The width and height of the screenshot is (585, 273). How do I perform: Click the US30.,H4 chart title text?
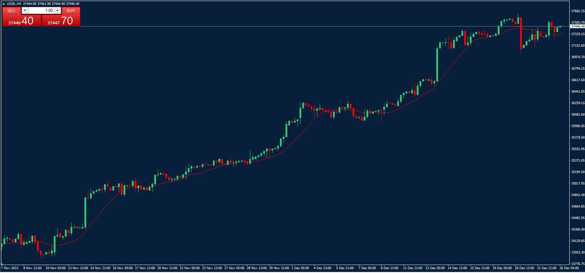tap(14, 3)
